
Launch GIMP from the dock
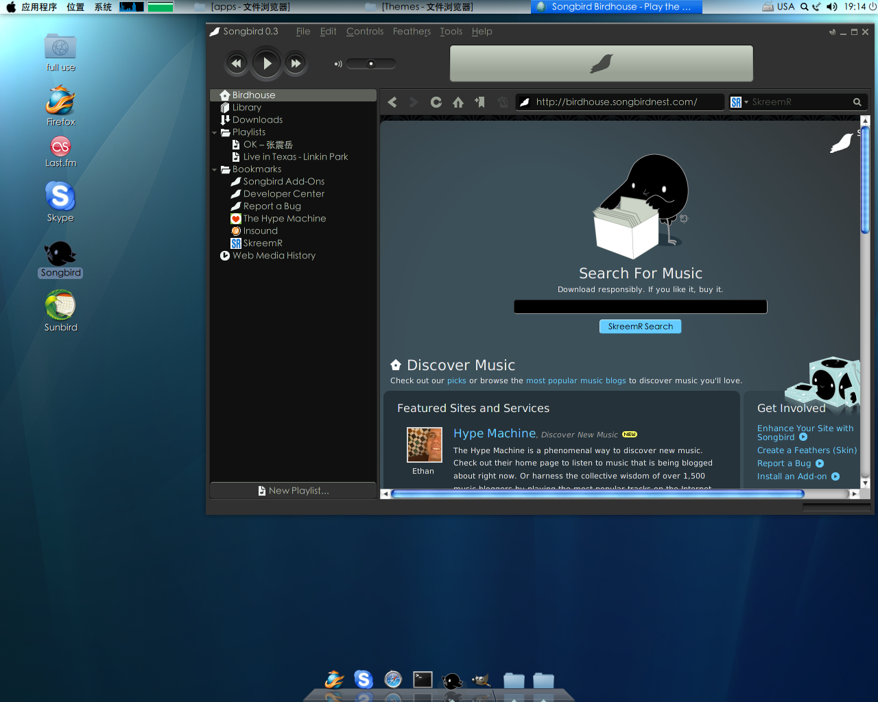482,679
